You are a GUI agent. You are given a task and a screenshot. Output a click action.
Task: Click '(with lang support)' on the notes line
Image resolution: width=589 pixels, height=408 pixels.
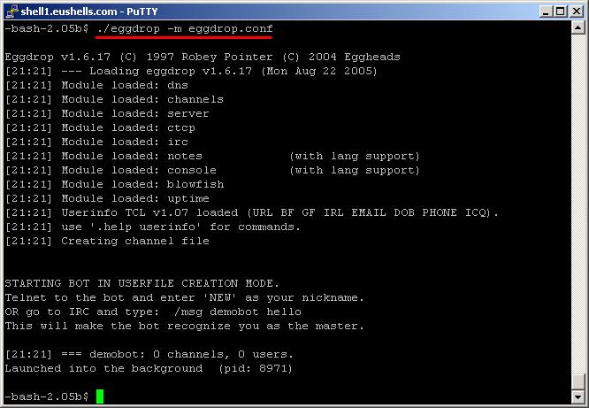pos(355,156)
